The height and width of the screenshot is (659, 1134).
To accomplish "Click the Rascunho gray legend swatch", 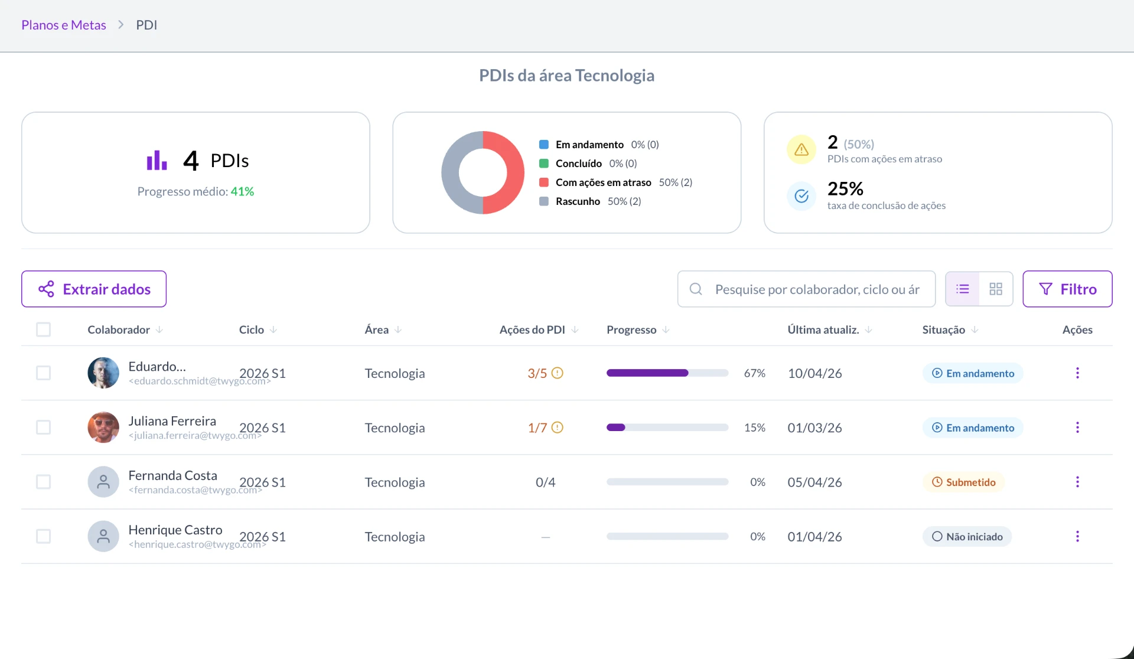I will coord(544,201).
